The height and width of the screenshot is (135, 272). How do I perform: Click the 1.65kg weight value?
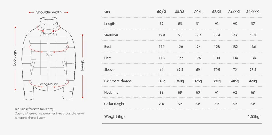[x=254, y=116]
